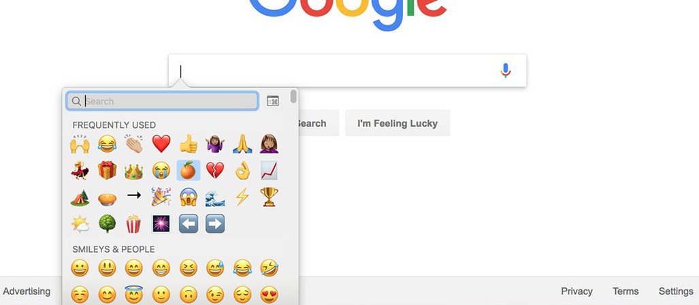Open the Terms link
Screen dimensions: 699x305
click(x=625, y=291)
